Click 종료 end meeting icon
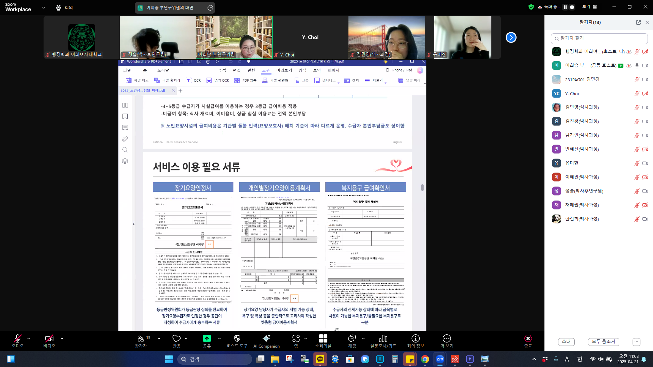This screenshot has width=653, height=367. coord(528,341)
